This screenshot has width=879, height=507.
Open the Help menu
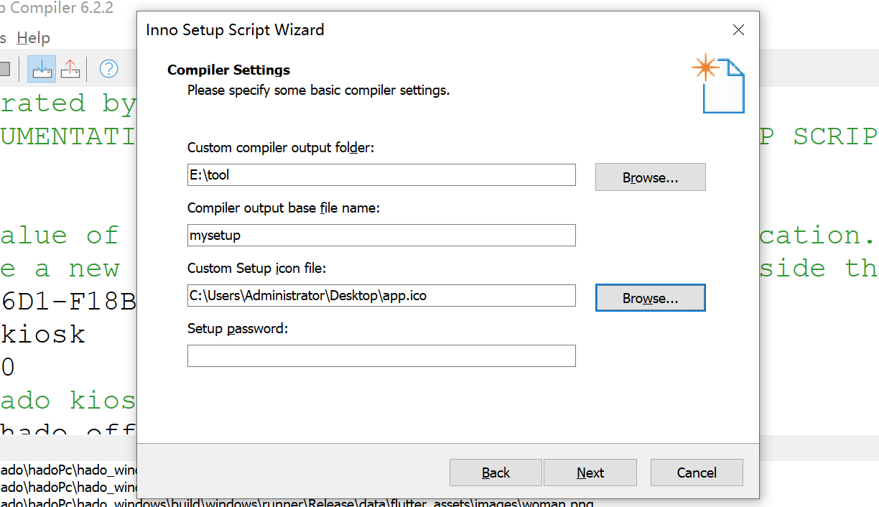pyautogui.click(x=33, y=37)
